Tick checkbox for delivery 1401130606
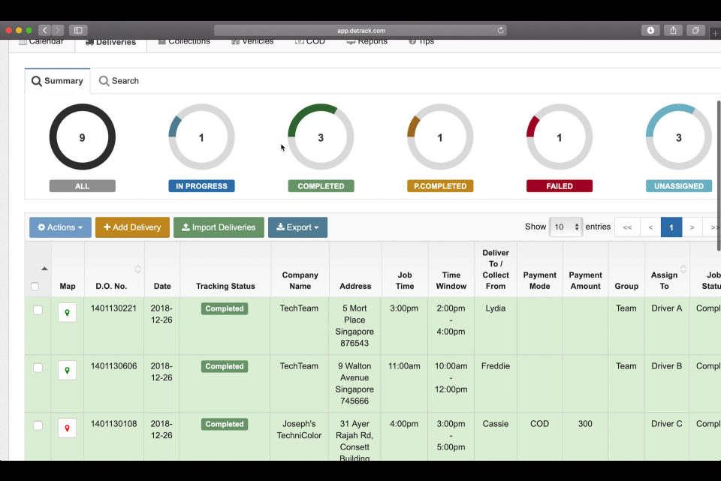 pyautogui.click(x=38, y=368)
